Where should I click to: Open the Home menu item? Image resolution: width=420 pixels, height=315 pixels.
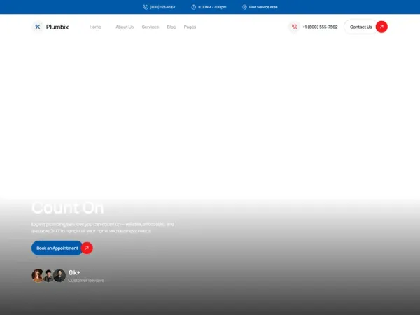point(95,27)
